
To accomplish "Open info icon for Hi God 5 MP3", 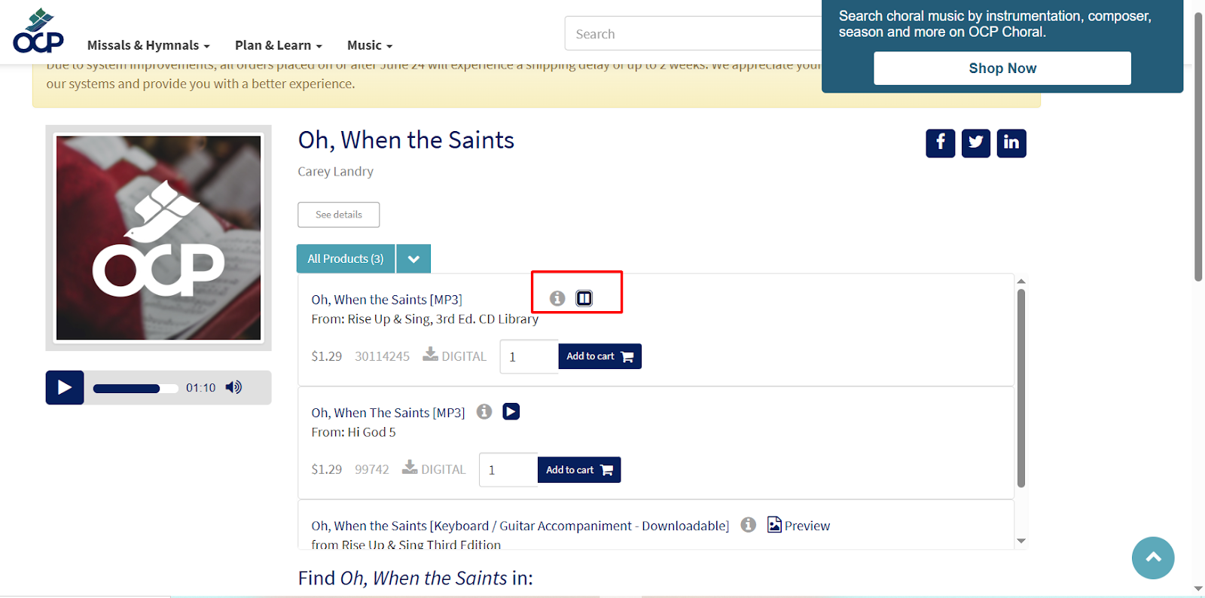I will tap(484, 411).
